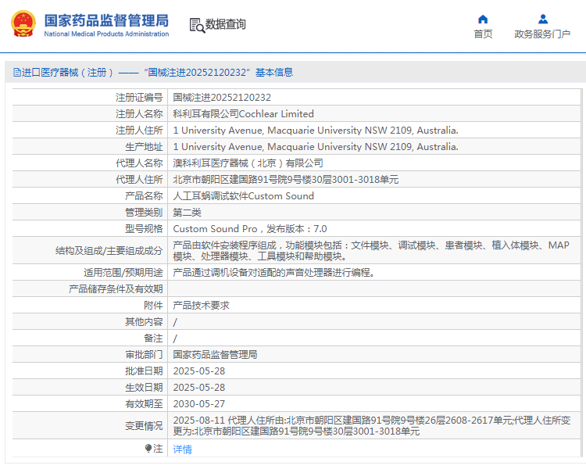
Task: Open the 政务服务门户 text label
Action: click(x=542, y=34)
